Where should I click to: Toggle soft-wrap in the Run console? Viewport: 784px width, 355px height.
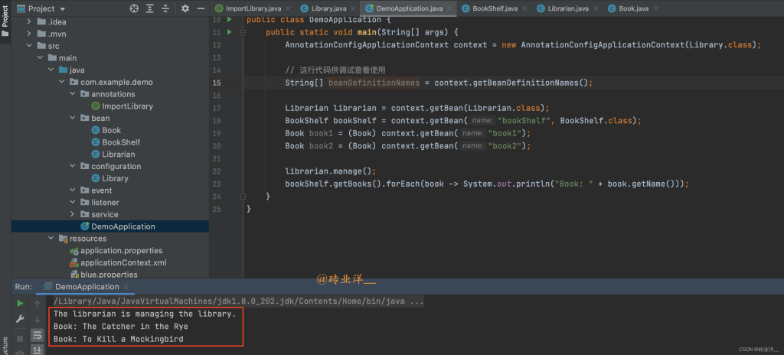[x=37, y=335]
